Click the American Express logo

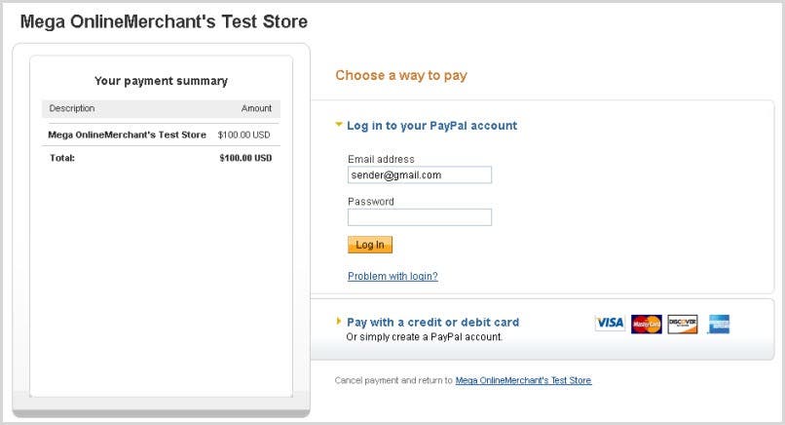click(719, 324)
